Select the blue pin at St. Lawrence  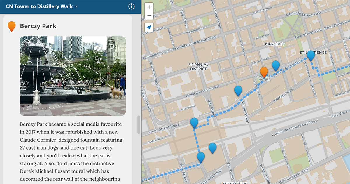[311, 56]
